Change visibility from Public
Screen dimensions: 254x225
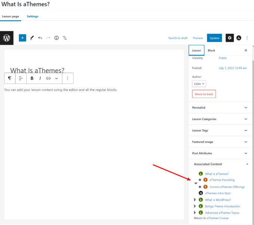point(223,58)
